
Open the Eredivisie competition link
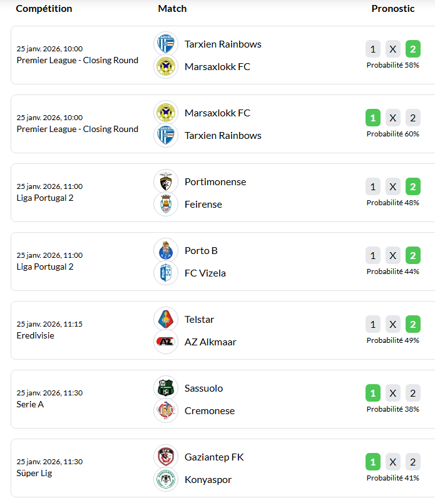click(35, 335)
